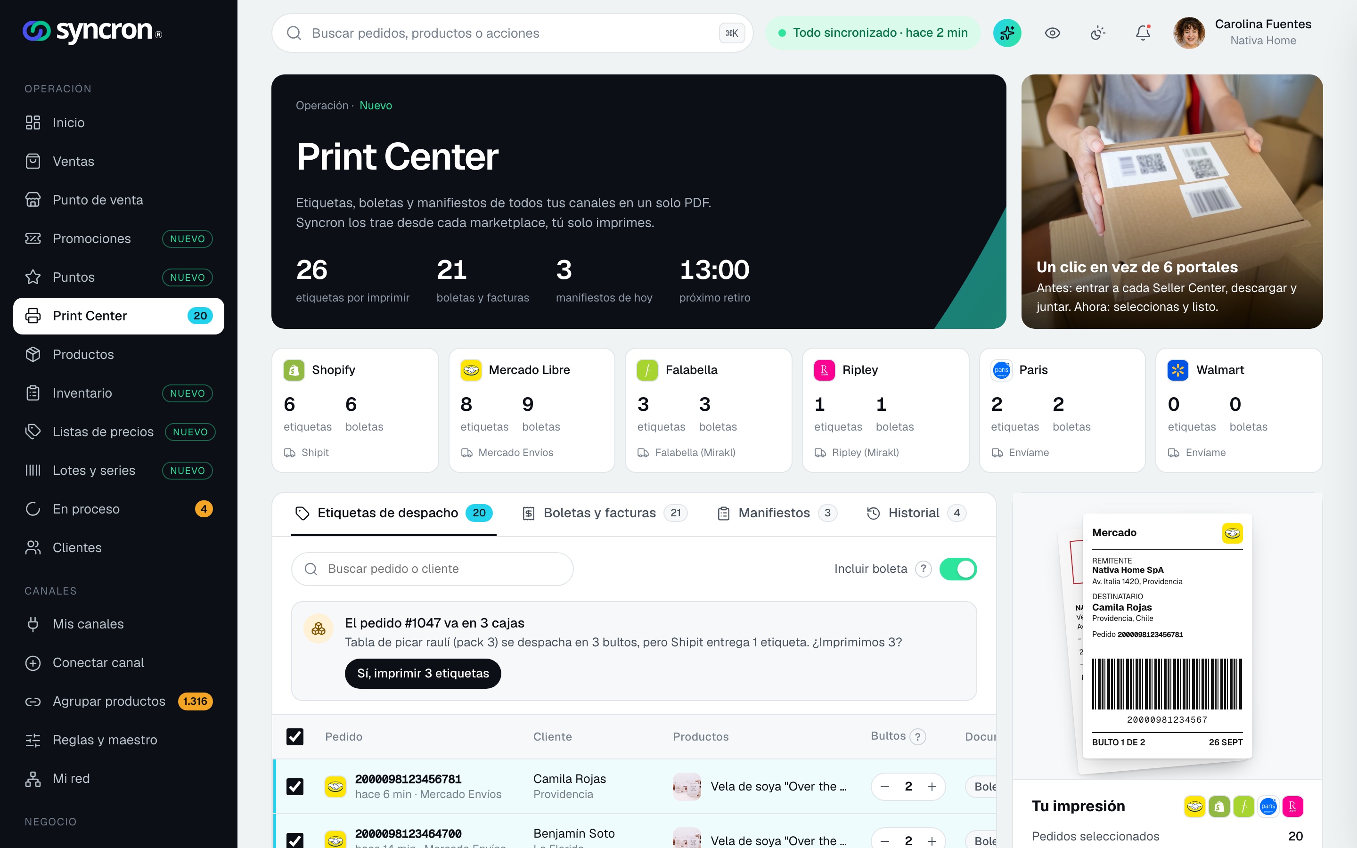Open Inicio in the sidebar
Screen dimensions: 1357x848
tap(118, 123)
